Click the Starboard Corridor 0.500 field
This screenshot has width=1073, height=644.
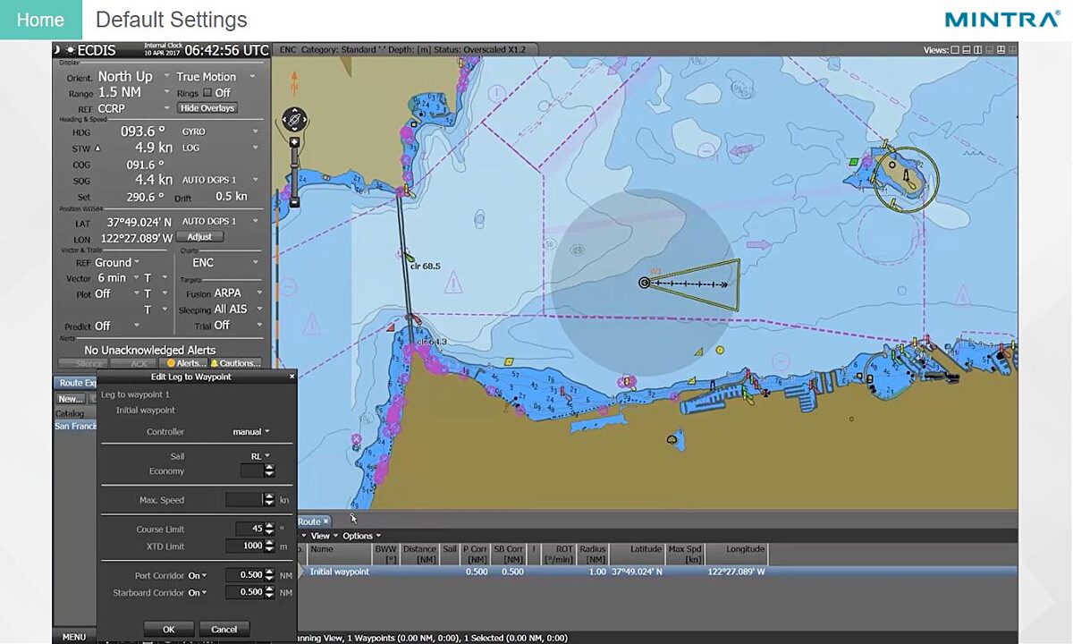click(245, 592)
